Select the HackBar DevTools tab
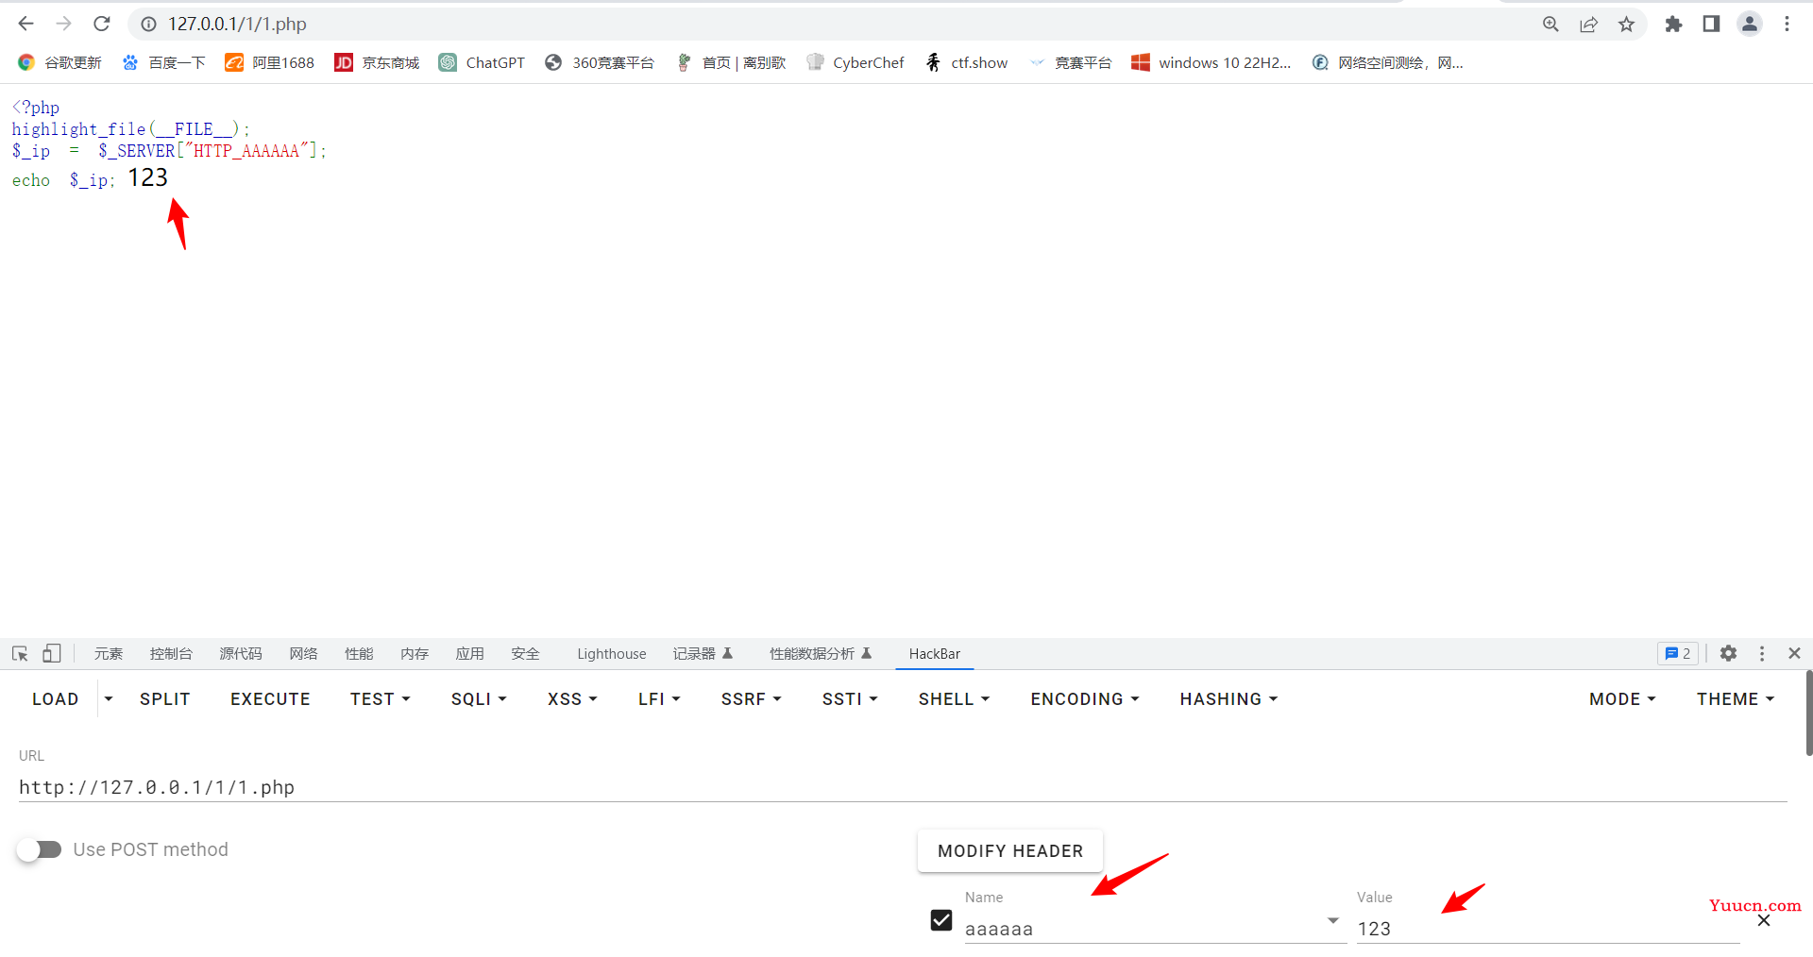 (935, 653)
